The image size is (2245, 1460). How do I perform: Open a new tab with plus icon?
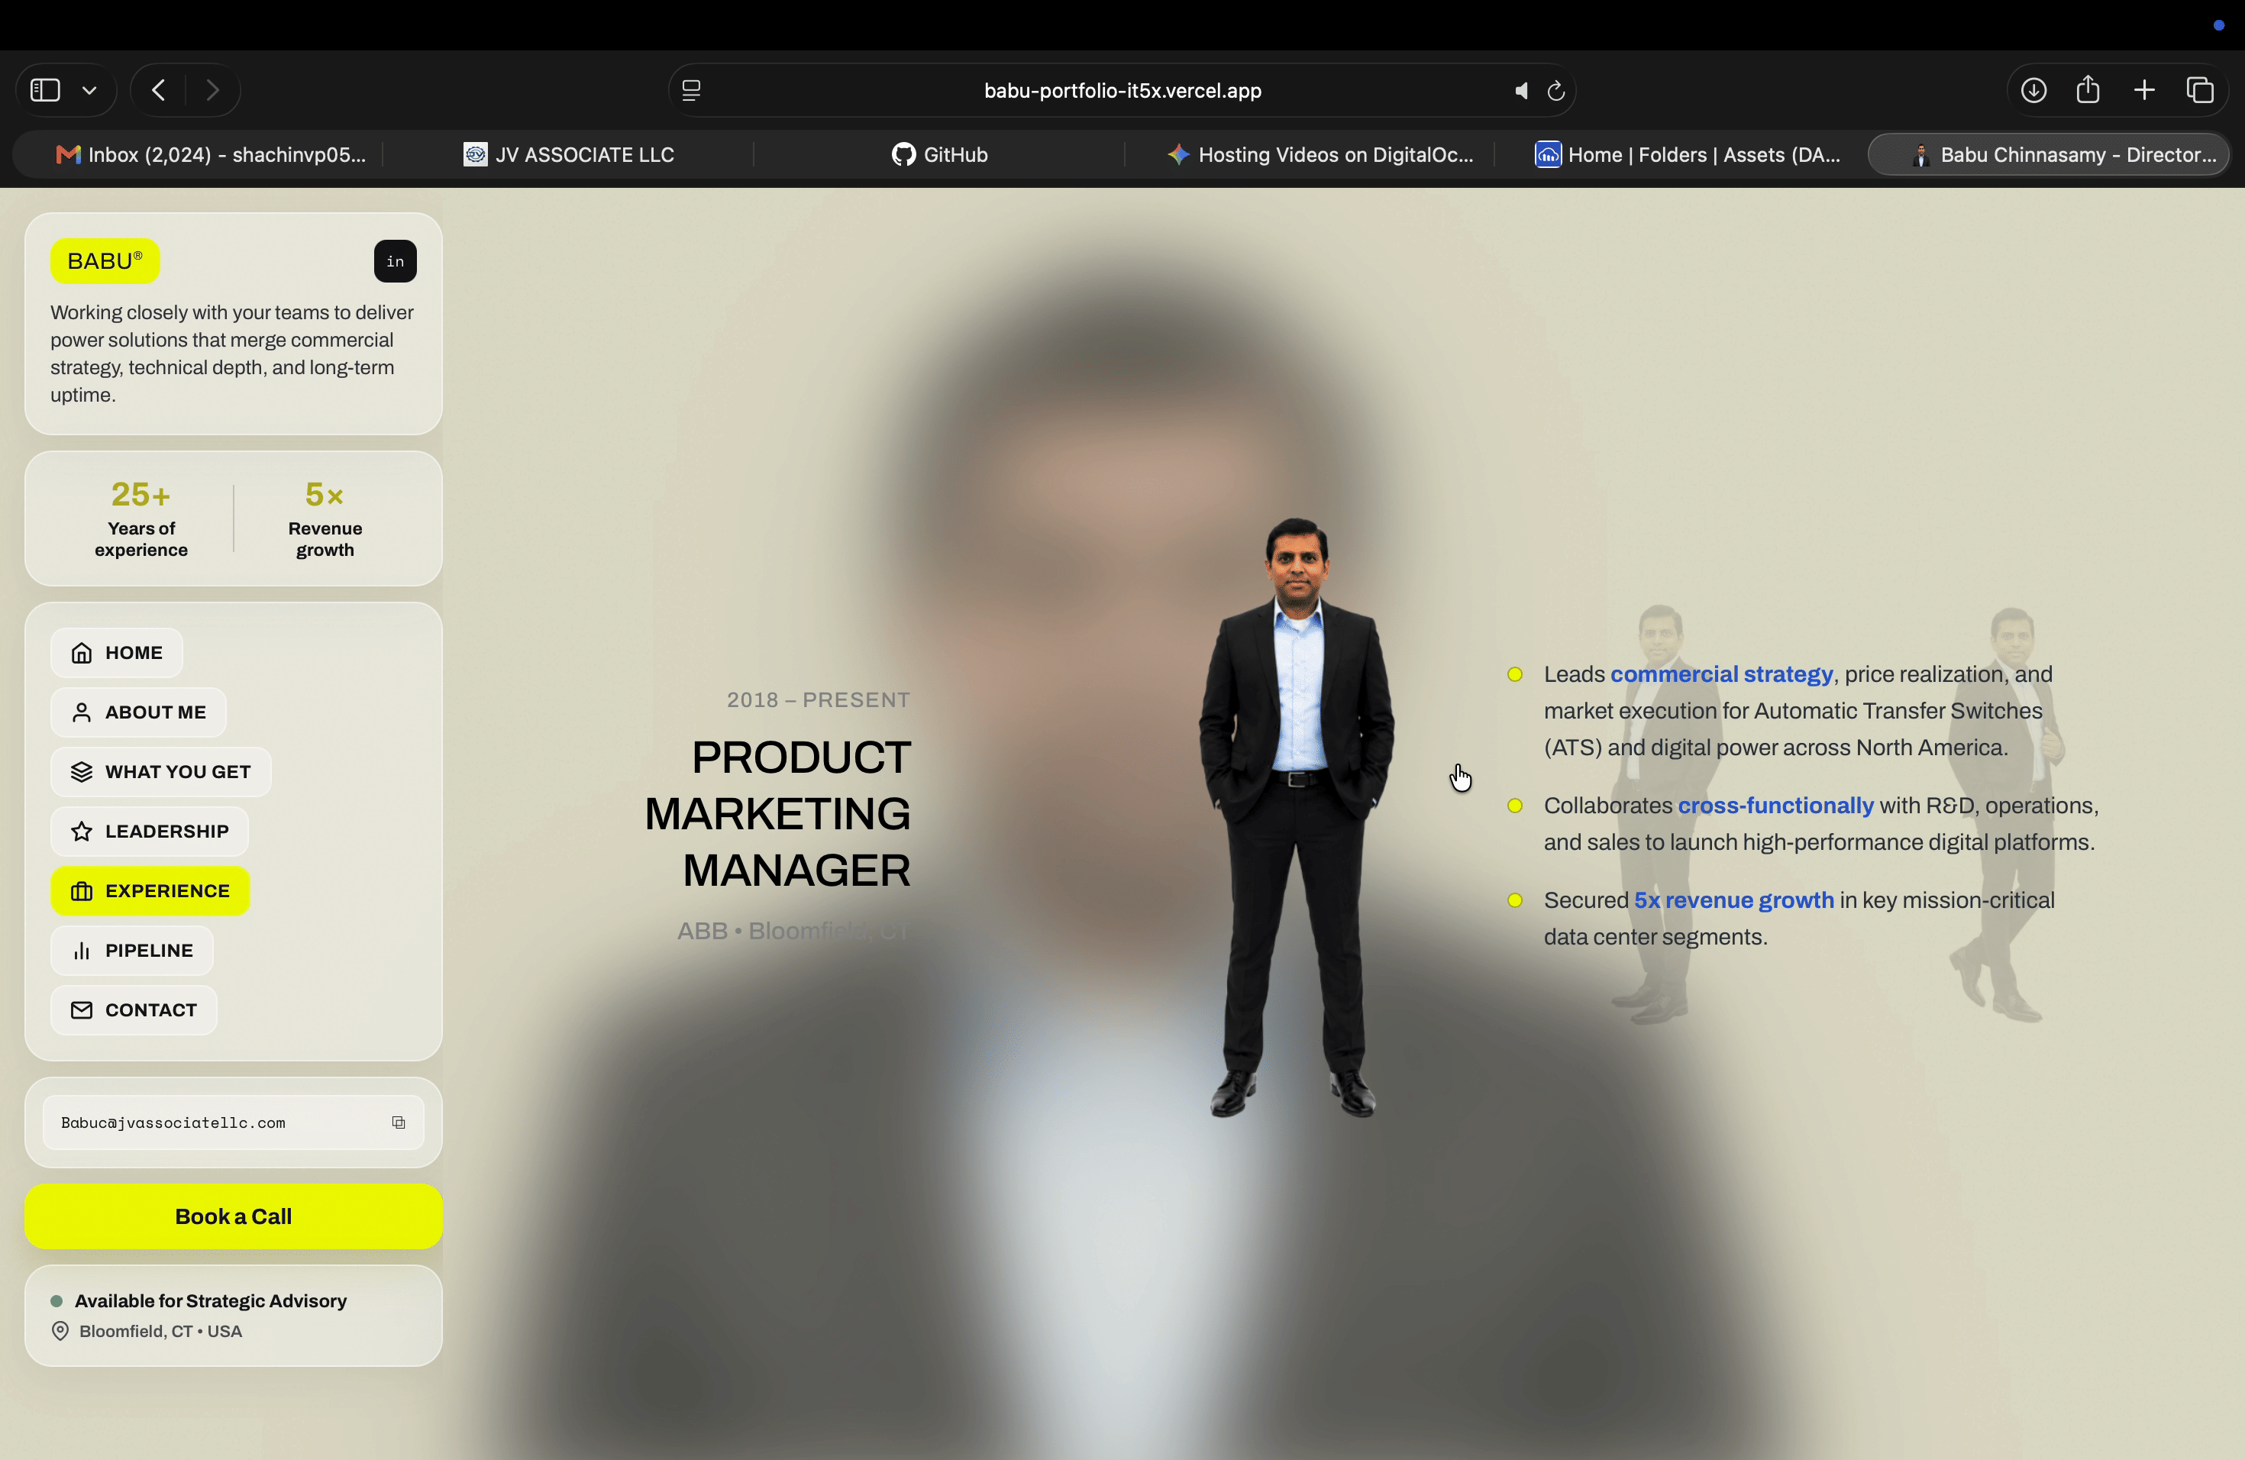click(x=2144, y=91)
